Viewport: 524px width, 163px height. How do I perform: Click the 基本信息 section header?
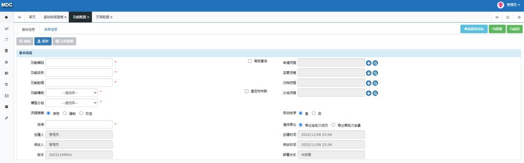(x=269, y=53)
